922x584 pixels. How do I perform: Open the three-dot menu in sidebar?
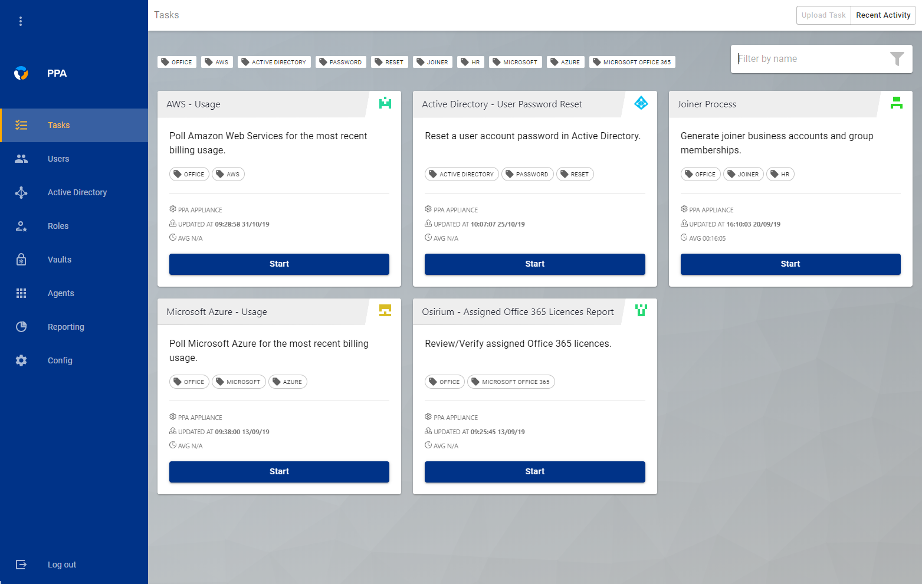(x=21, y=21)
